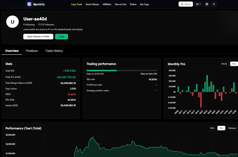Click the $40,000 Monthly PnL axis label
Screen dimensions: 238x157
click(x=172, y=71)
